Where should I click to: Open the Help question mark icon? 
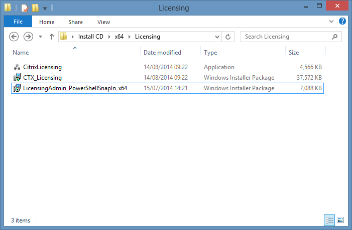[x=342, y=22]
